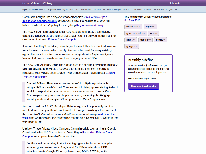Follow the 'made it off the waitlist' link
206x154 pixels.
[x=69, y=116]
